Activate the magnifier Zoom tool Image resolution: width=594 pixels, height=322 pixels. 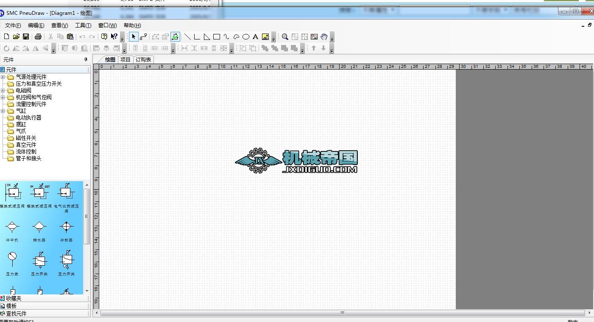[285, 37]
